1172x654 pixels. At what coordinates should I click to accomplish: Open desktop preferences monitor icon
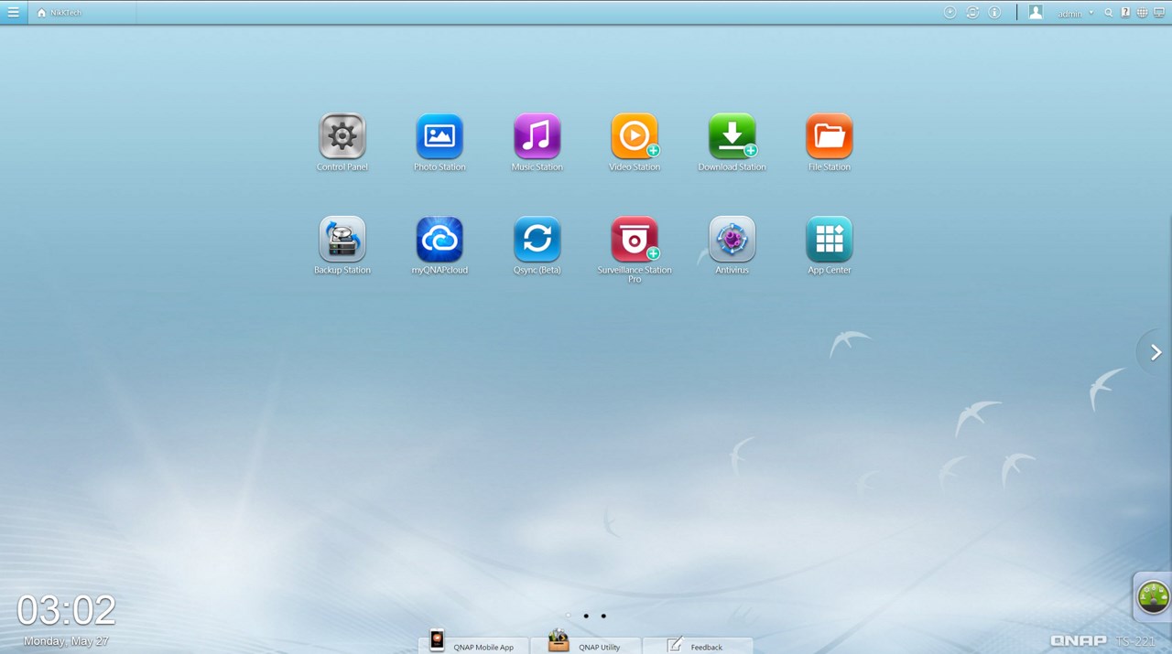[x=1159, y=13]
